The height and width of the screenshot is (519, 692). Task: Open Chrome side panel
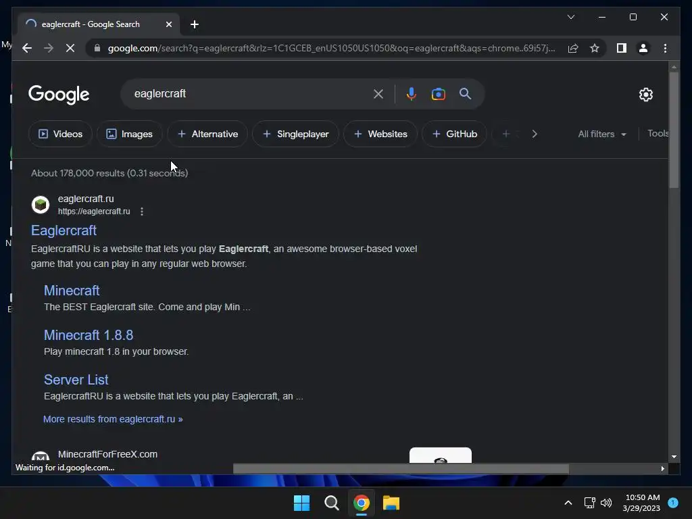(x=622, y=48)
